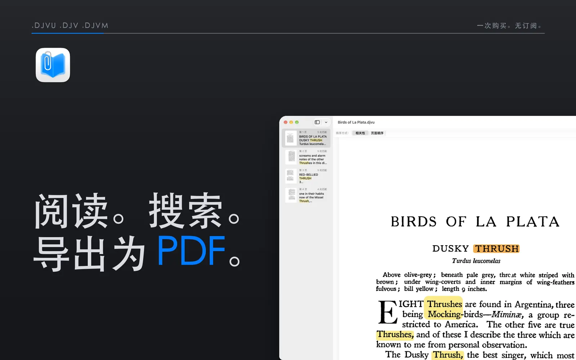576x360 pixels.
Task: Sort search results by 页面顺序
Action: (x=377, y=133)
